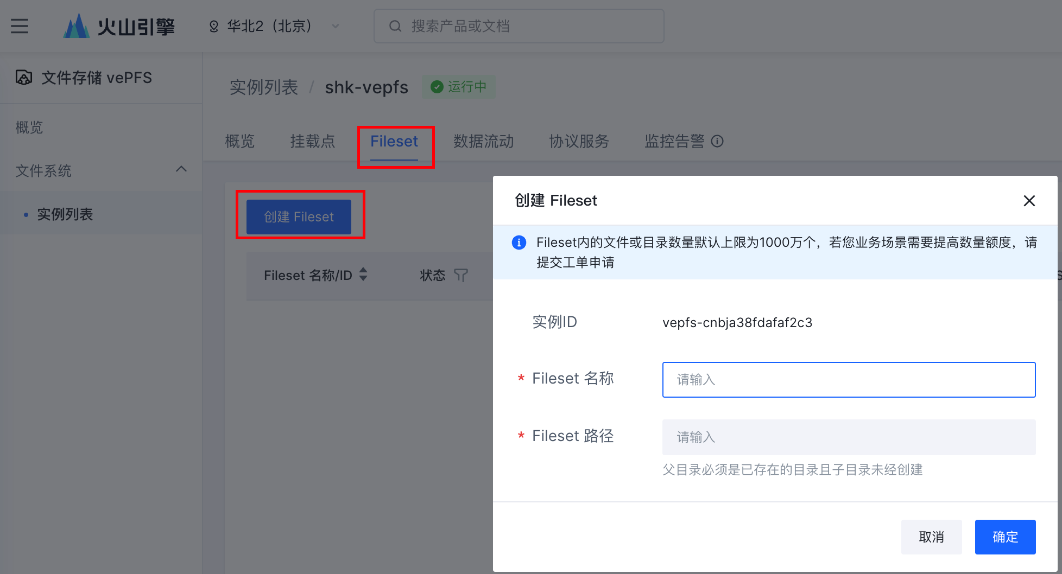Switch to the 监控告警 tab

click(x=675, y=142)
